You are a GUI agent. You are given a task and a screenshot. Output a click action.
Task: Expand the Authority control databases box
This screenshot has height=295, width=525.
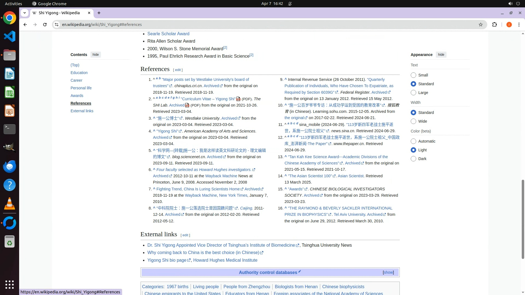(388, 272)
